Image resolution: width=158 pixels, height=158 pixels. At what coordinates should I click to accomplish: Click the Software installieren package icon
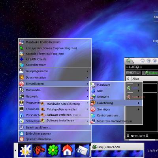43,120
